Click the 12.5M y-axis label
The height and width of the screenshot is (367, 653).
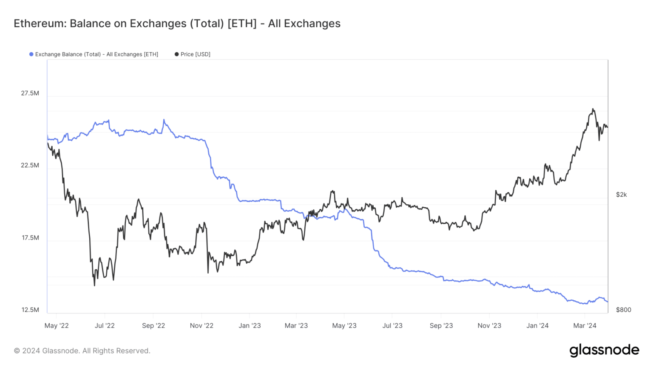click(x=30, y=310)
